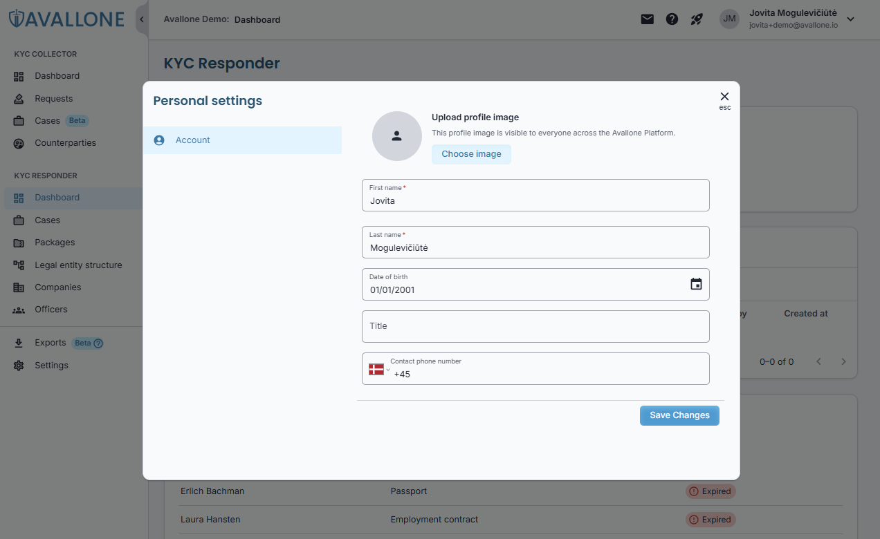
Task: Click the Exports download icon
Action: tap(19, 343)
